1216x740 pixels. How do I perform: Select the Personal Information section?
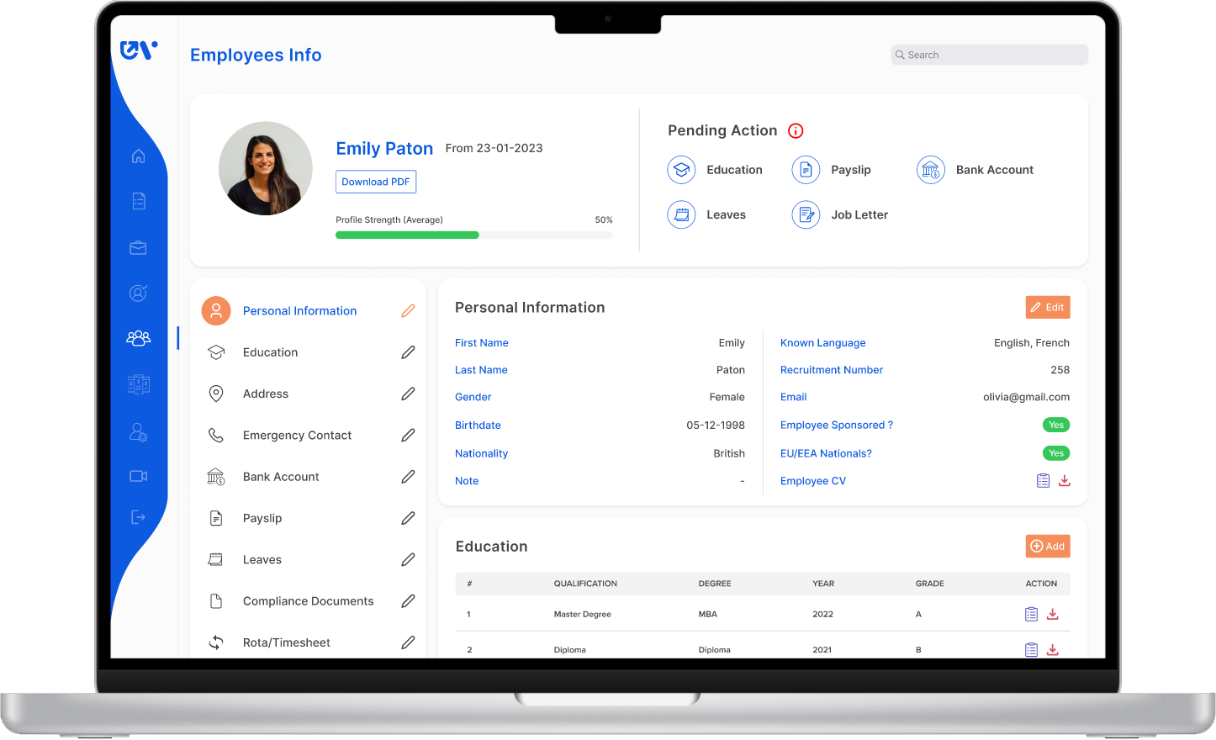tap(299, 311)
